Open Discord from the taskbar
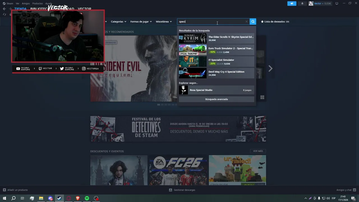This screenshot has width=359, height=202. coord(50,198)
